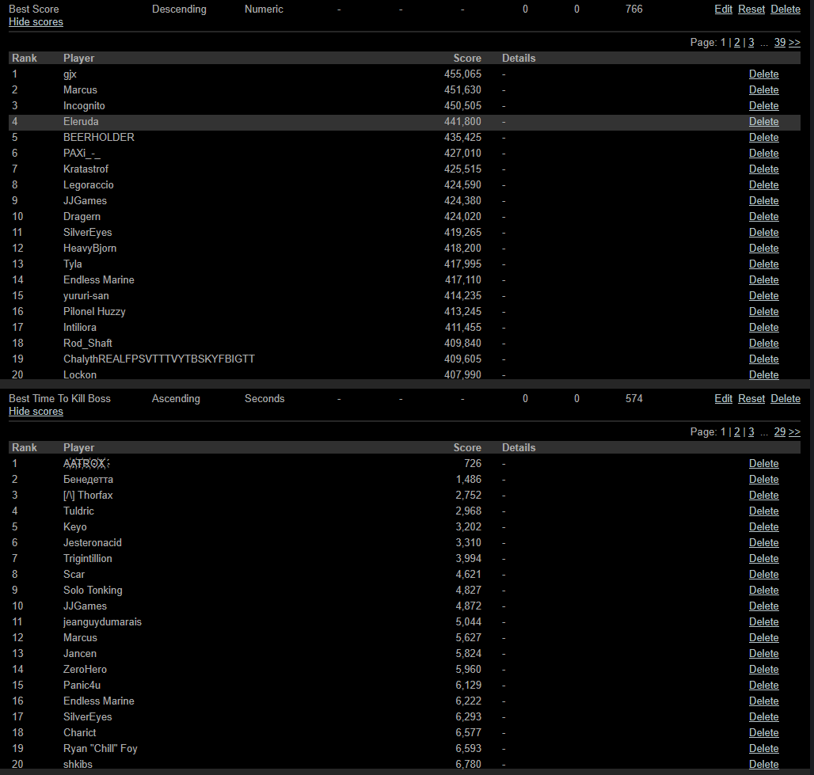The width and height of the screenshot is (814, 775).
Task: Click Edit for Best Score leaderboard
Action: pyautogui.click(x=723, y=9)
